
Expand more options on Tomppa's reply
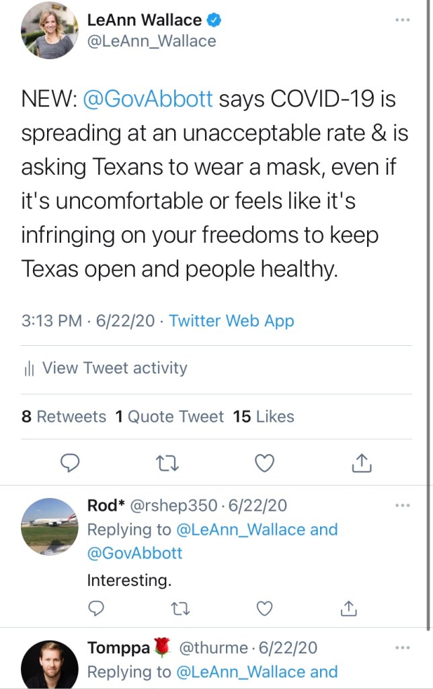point(402,648)
